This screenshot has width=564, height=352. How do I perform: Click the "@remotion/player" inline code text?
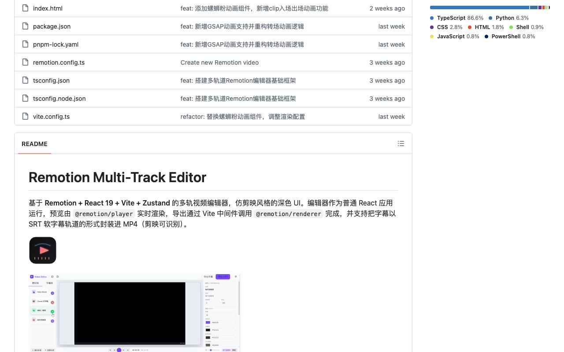104,214
